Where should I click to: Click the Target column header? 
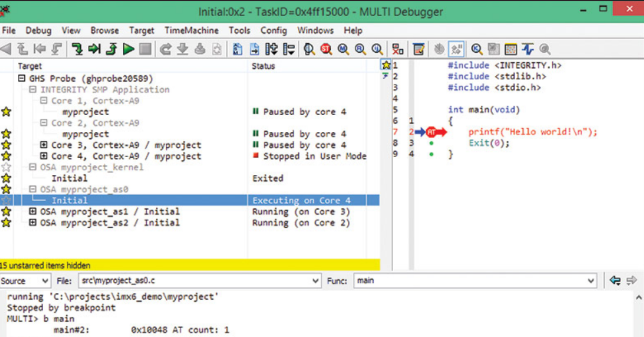coord(131,66)
